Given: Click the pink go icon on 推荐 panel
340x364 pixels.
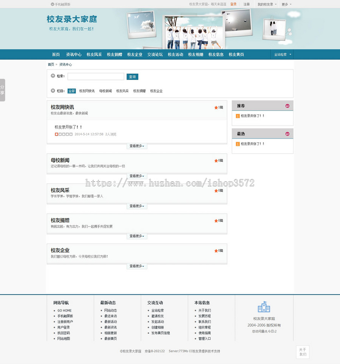Looking at the screenshot, I should click(x=287, y=105).
